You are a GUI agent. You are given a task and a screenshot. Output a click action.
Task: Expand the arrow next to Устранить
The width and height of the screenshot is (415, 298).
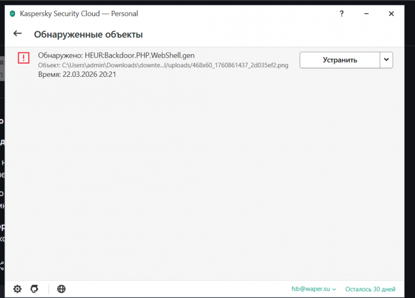click(x=387, y=59)
